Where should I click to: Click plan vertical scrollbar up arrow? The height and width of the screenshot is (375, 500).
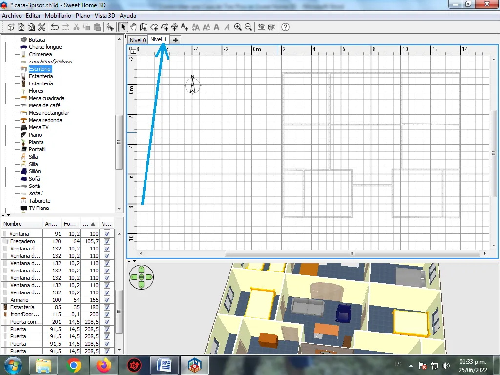494,59
